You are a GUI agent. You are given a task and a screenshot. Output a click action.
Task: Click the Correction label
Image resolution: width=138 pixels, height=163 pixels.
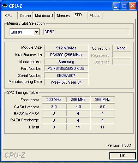coord(101,48)
